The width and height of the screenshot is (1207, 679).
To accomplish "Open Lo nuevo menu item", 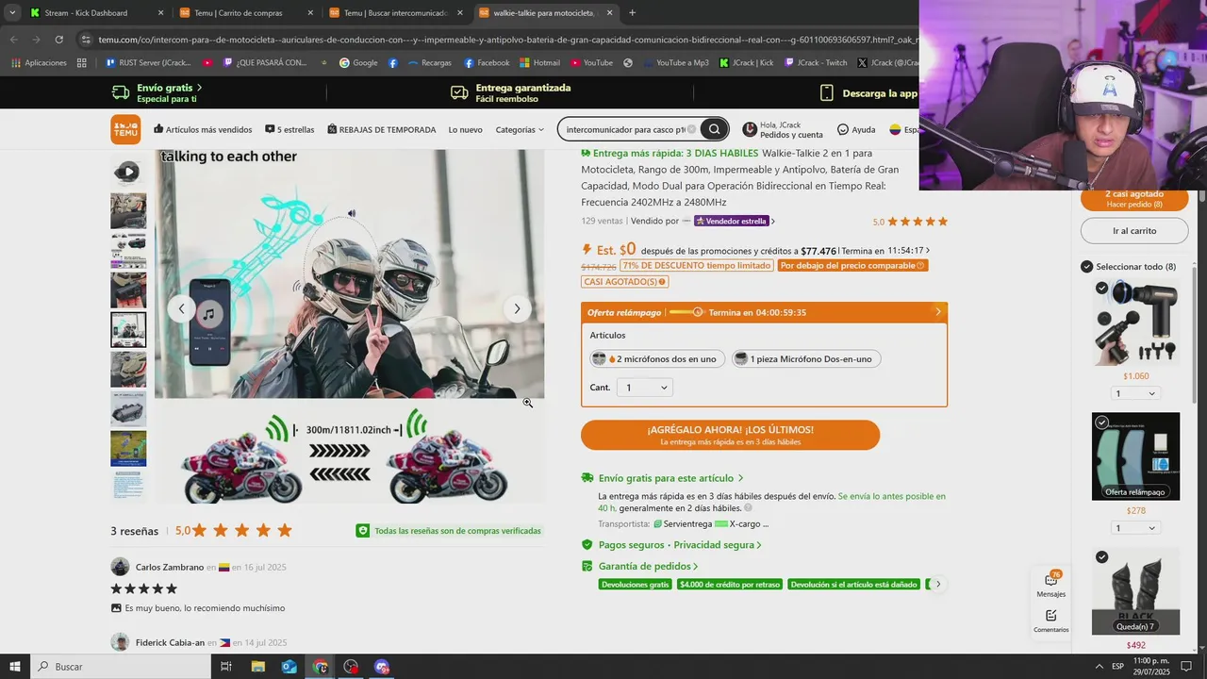I will tap(465, 129).
